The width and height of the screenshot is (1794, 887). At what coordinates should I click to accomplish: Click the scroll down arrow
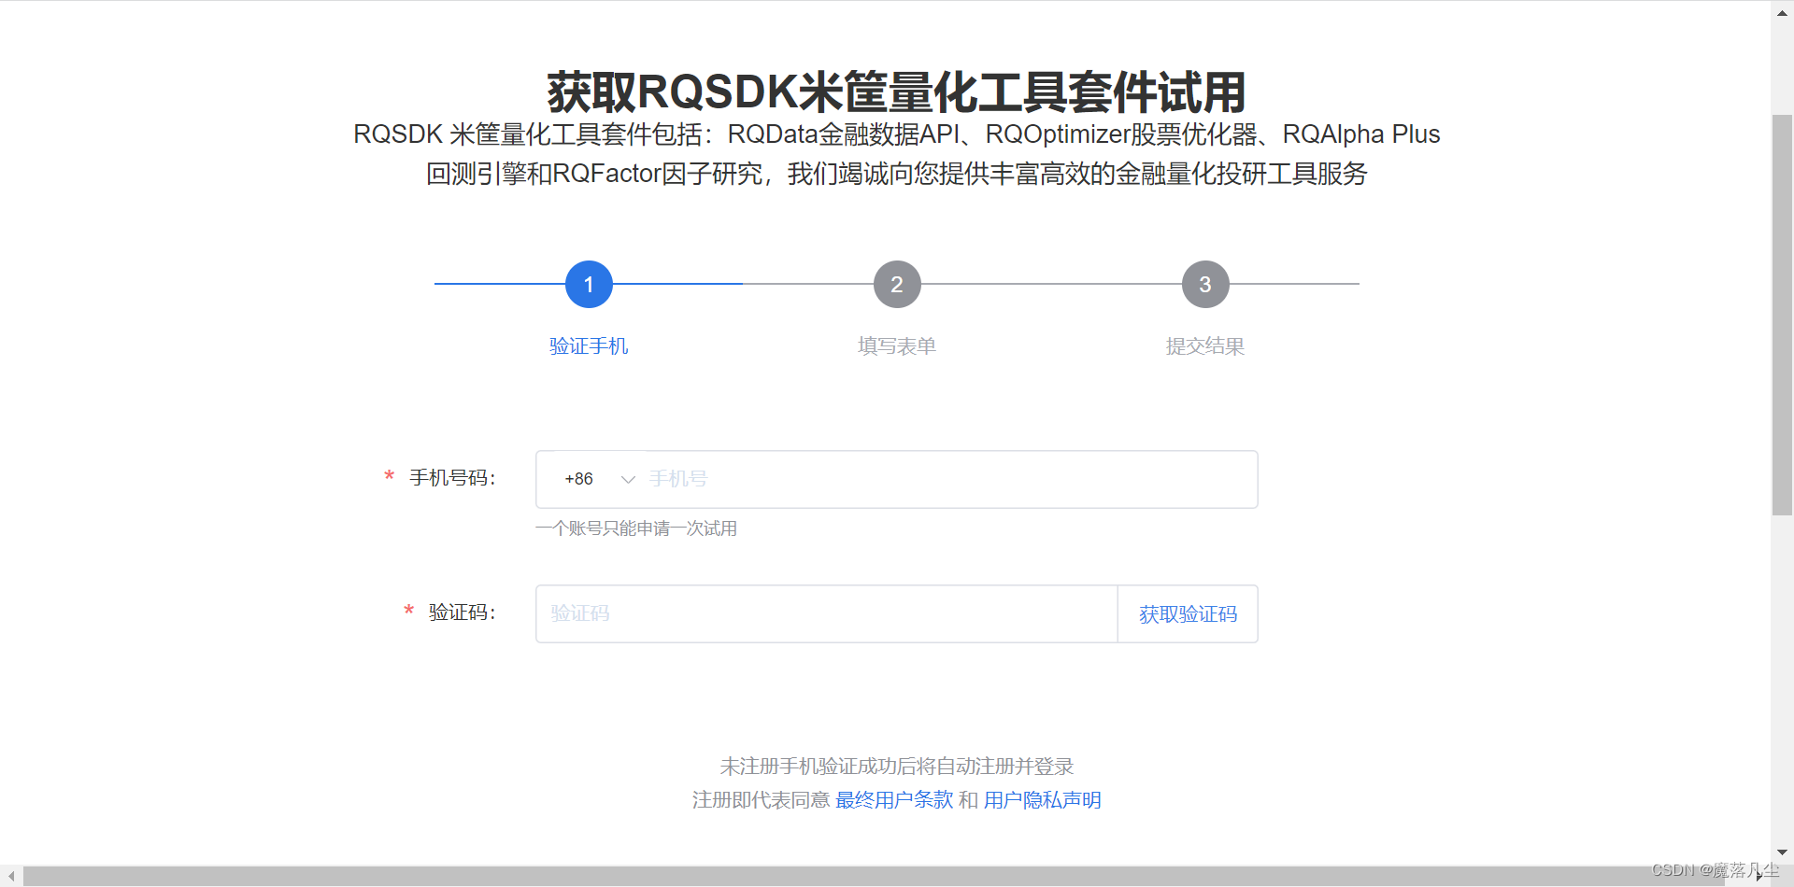[1782, 852]
